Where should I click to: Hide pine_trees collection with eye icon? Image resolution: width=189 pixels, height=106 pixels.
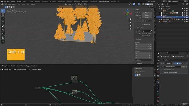(x=185, y=19)
